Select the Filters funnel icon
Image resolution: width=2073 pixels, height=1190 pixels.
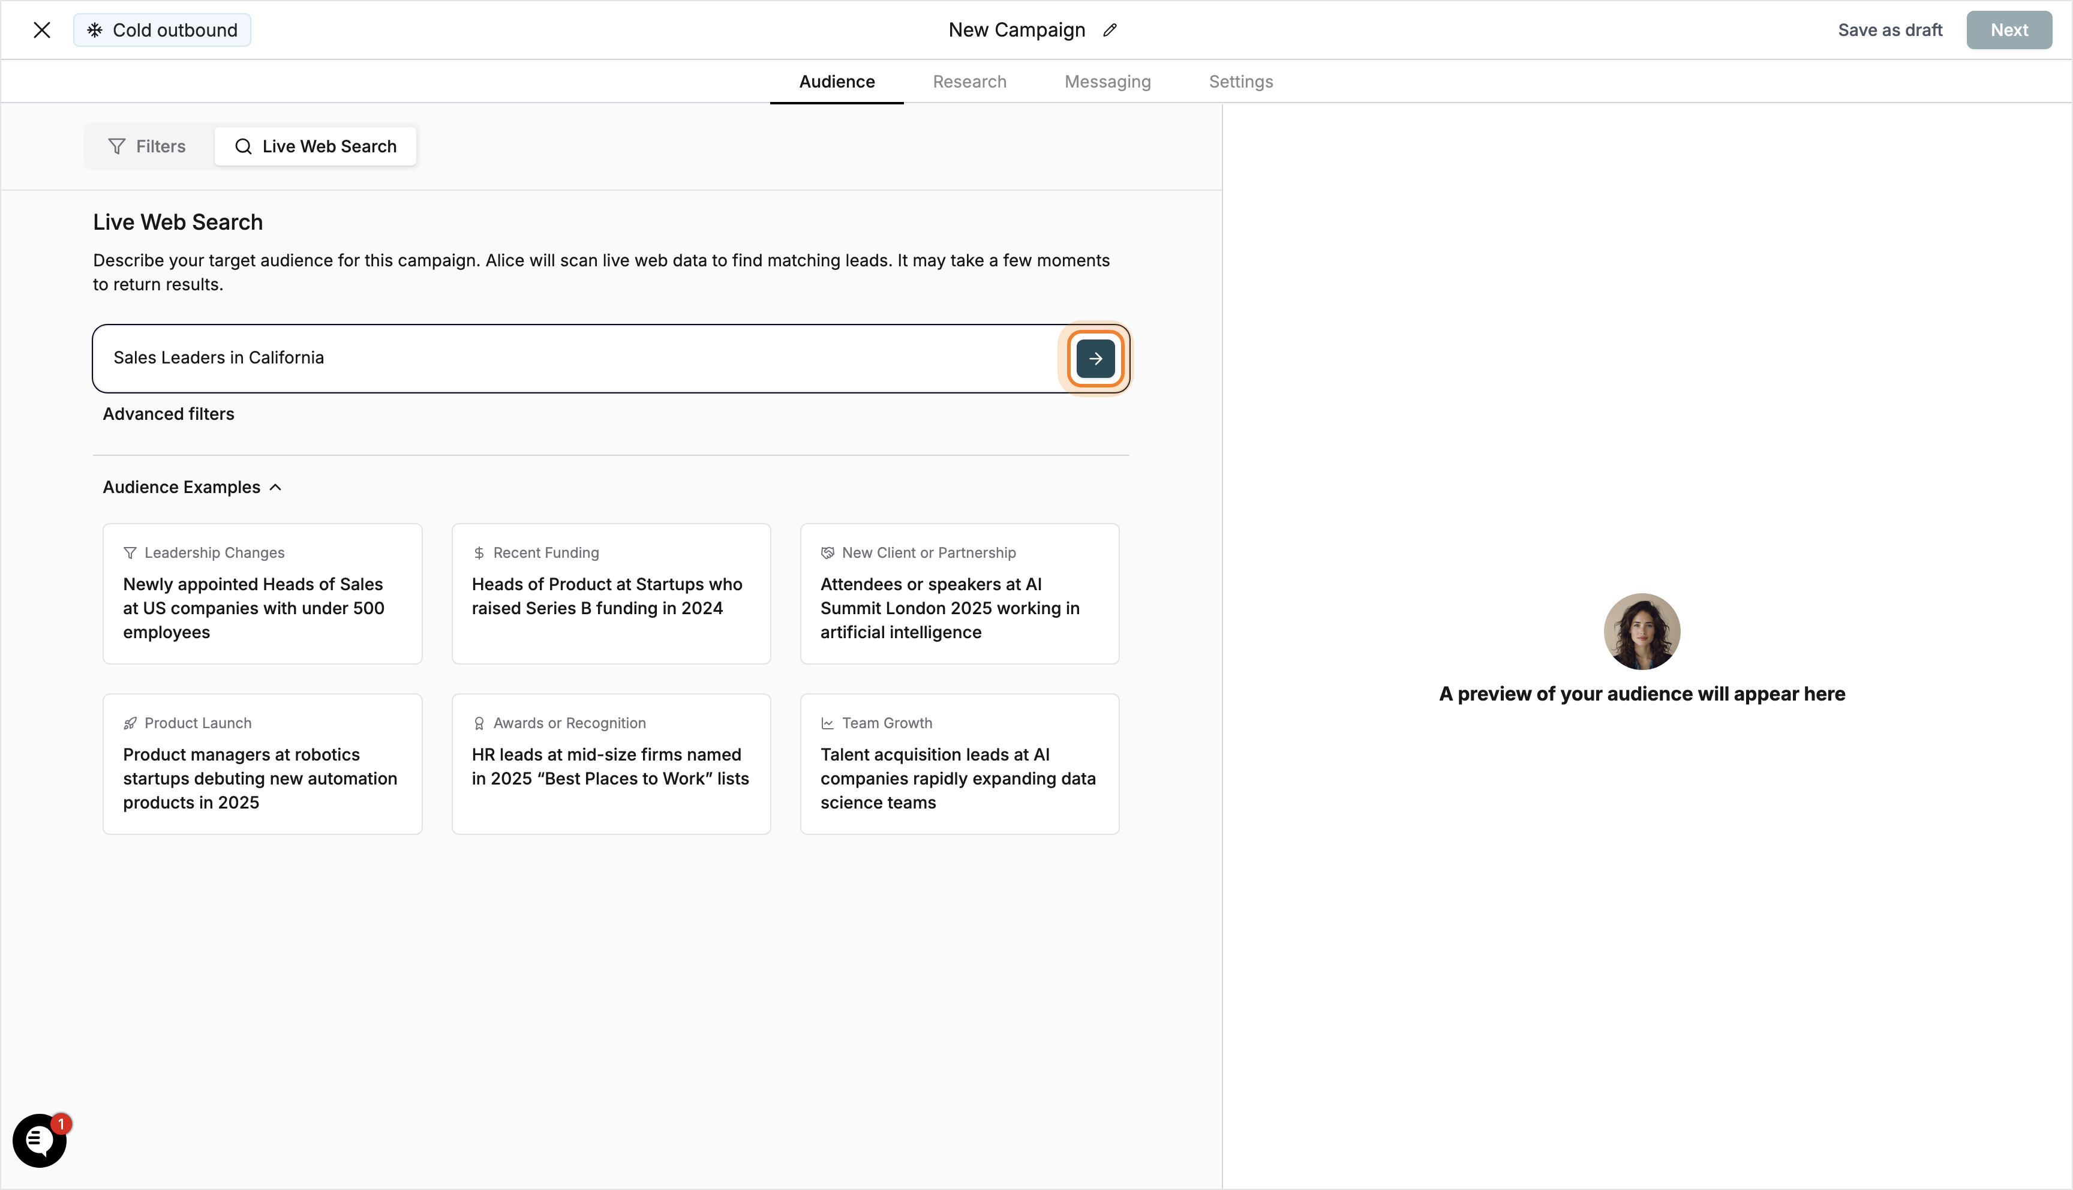coord(116,146)
